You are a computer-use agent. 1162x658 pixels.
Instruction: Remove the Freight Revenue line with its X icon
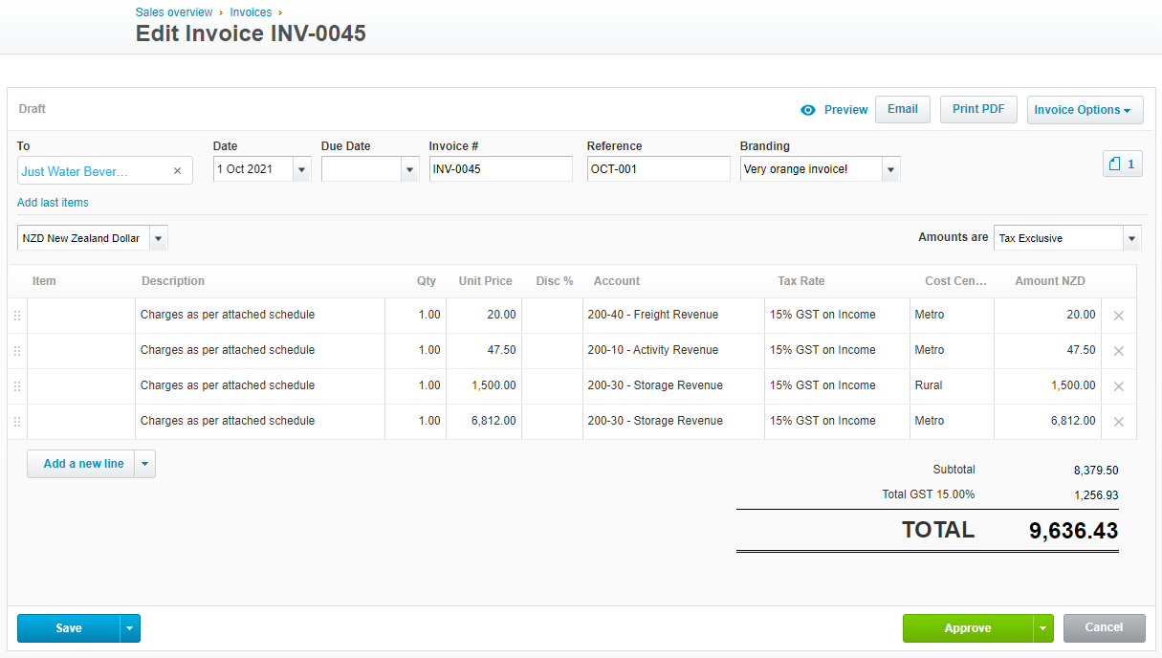(x=1118, y=315)
